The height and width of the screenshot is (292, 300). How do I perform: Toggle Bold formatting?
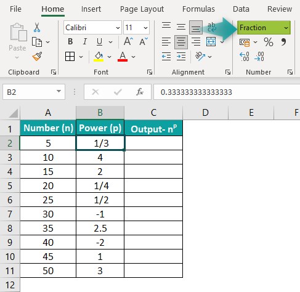coord(70,42)
